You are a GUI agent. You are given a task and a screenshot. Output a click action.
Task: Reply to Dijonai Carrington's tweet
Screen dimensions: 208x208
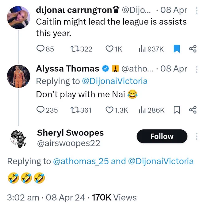click(45, 49)
